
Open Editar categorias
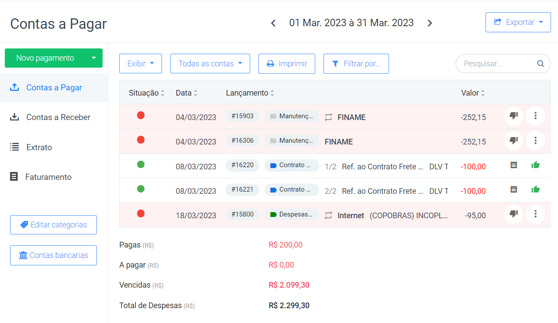click(53, 225)
